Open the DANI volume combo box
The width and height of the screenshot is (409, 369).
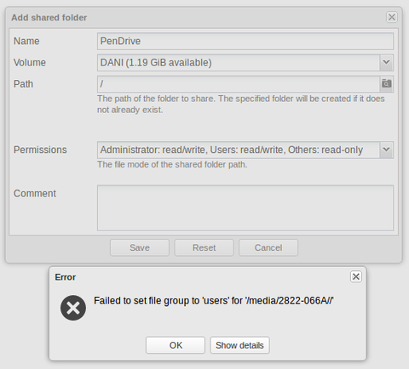[239, 63]
